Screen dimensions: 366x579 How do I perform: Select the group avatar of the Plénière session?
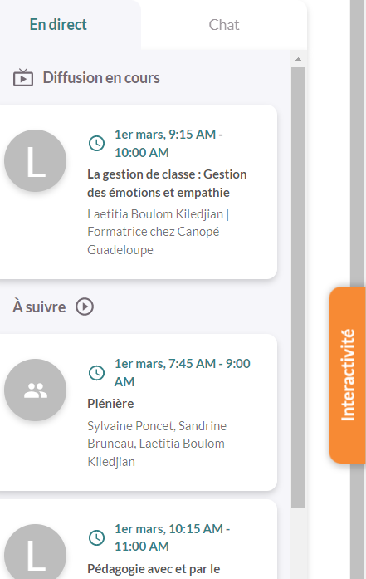tap(36, 390)
